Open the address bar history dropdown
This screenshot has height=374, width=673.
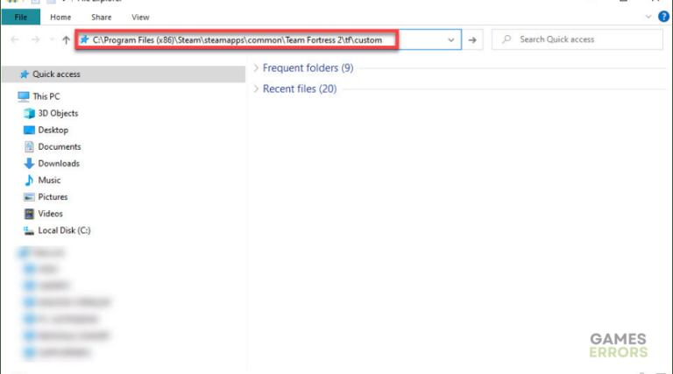(x=451, y=39)
